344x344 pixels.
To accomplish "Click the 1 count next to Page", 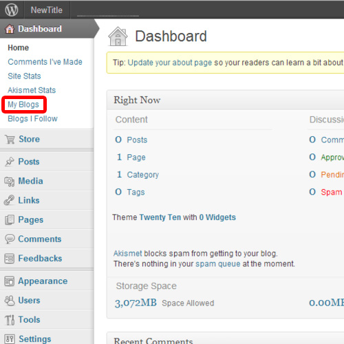I will [x=119, y=157].
